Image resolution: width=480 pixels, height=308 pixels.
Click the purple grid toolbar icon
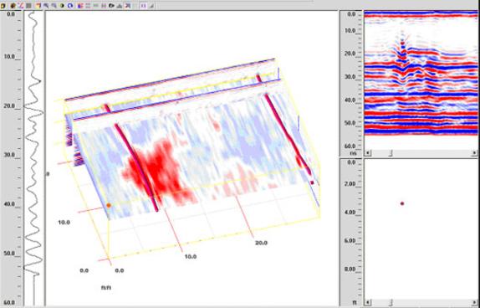[x=144, y=6]
